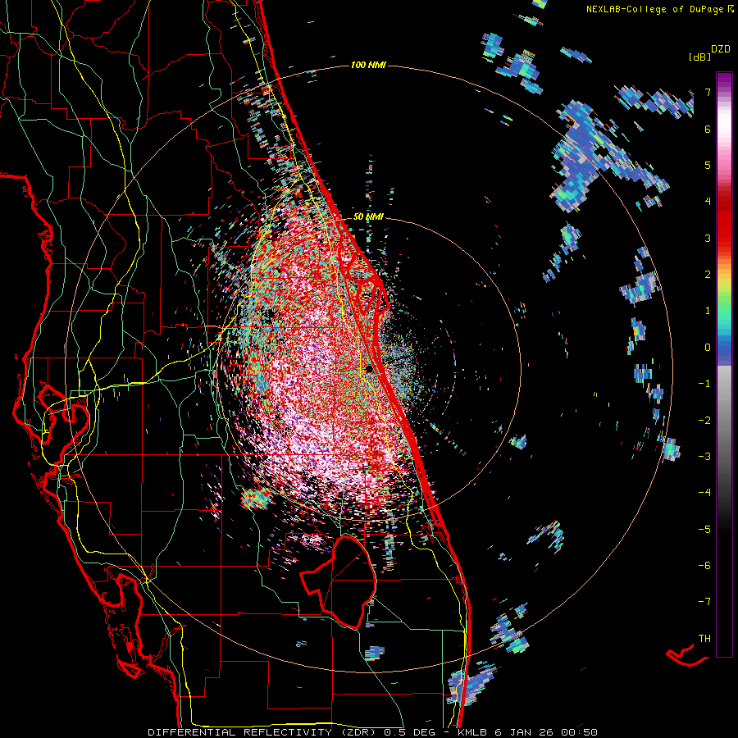Click the 0 value on color scale
This screenshot has width=738, height=738.
(708, 348)
